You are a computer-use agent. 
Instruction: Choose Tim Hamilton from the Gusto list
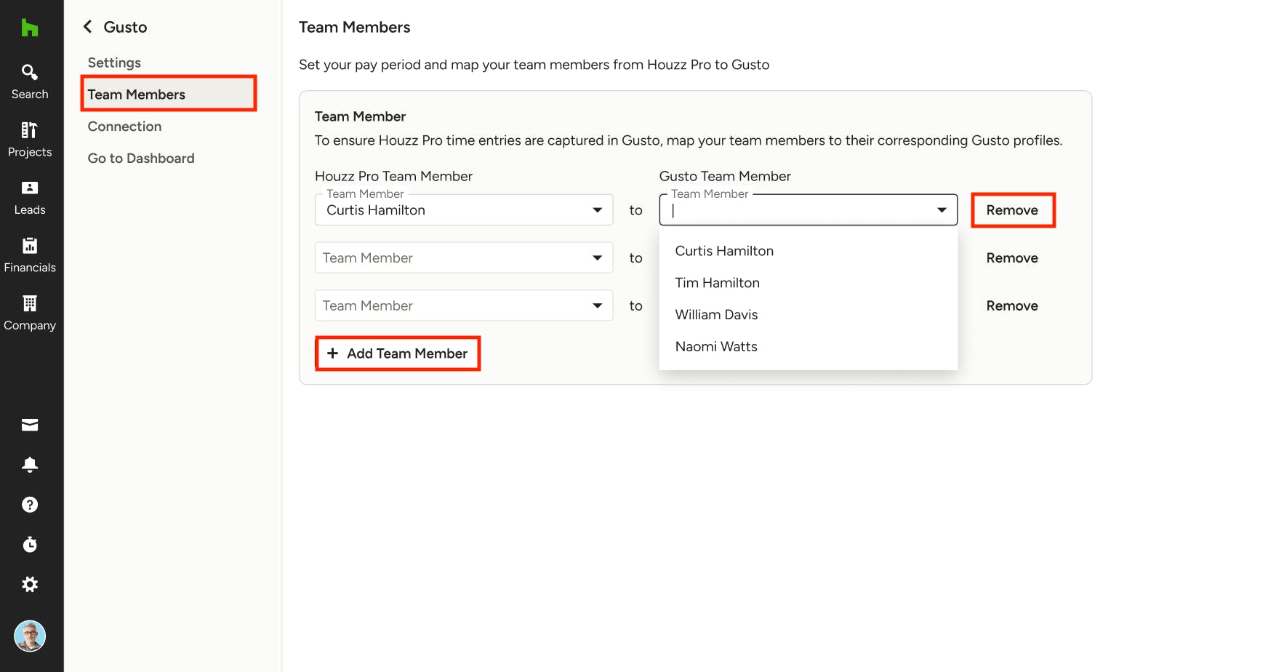click(x=808, y=283)
